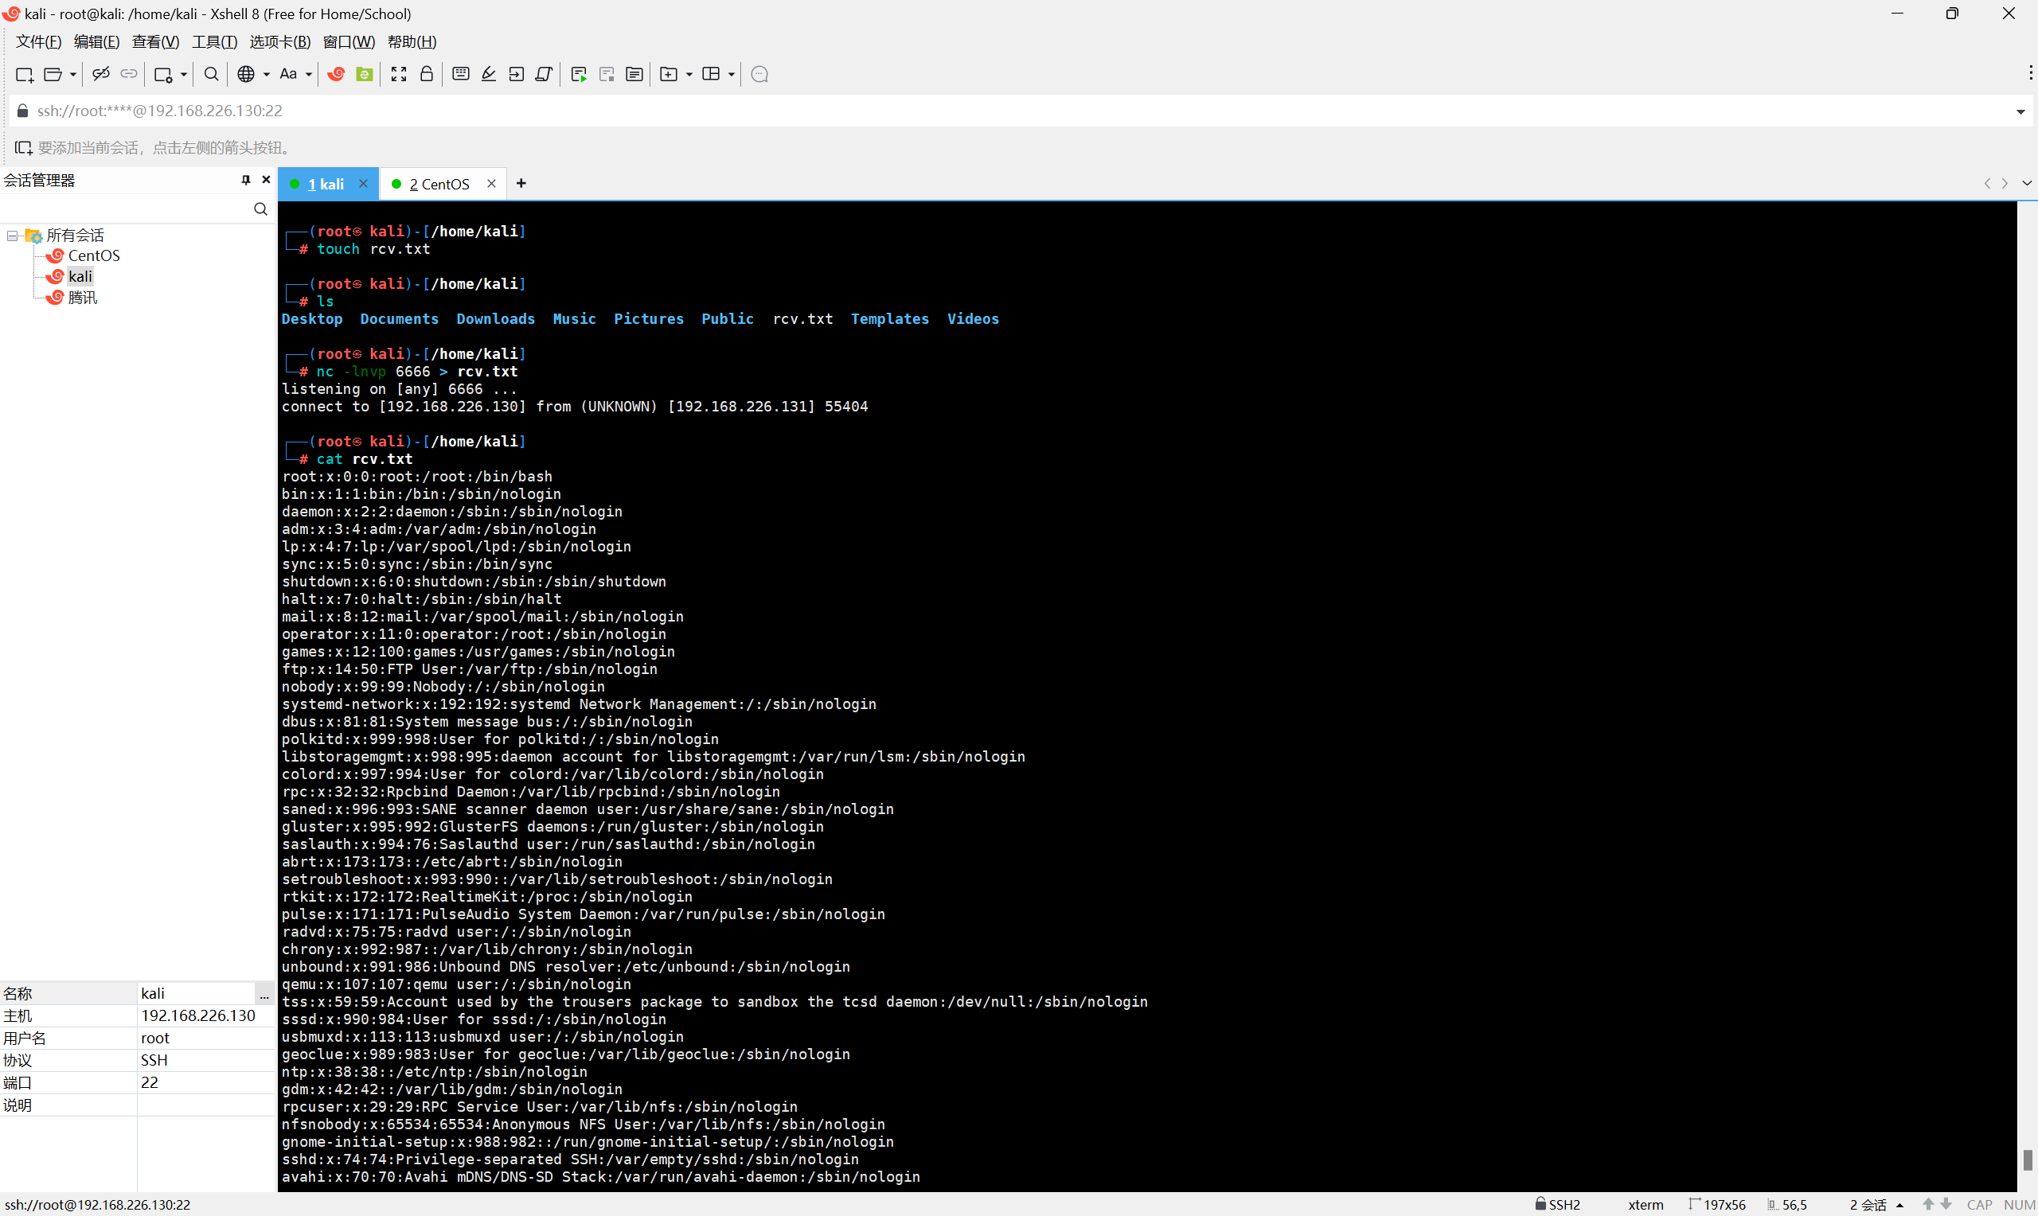Open the font Aa dropdown arrow
This screenshot has width=2038, height=1216.
(309, 75)
